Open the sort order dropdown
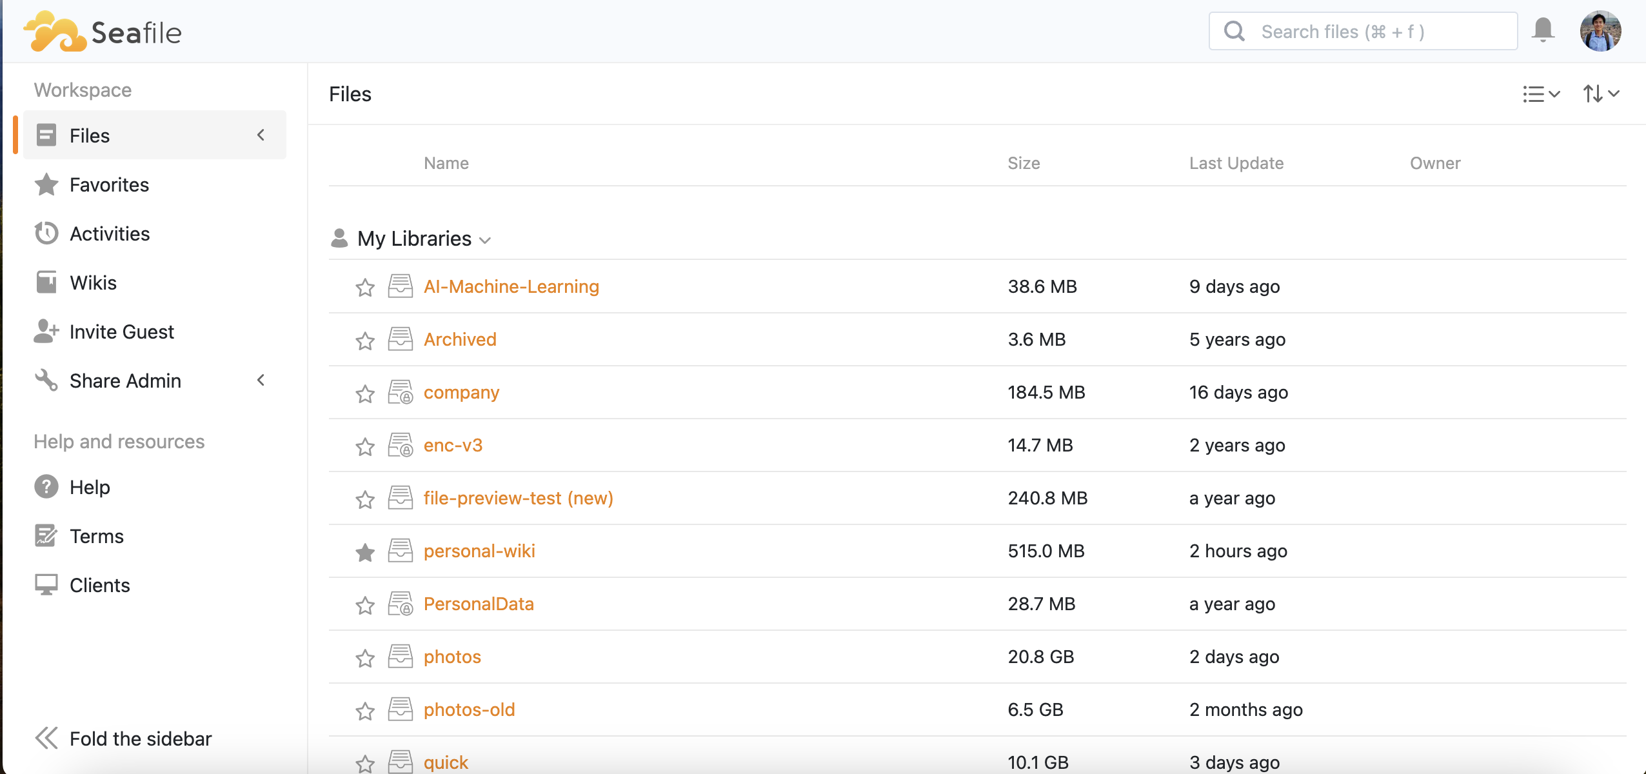1646x774 pixels. tap(1600, 94)
